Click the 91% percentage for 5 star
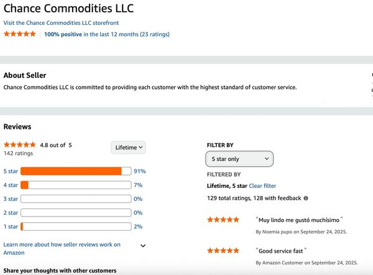 pos(140,171)
